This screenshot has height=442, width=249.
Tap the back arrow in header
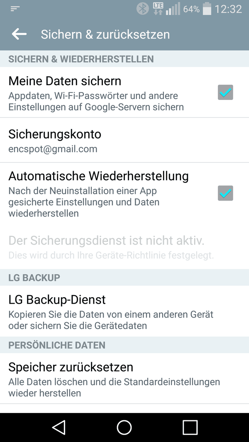pos(19,34)
